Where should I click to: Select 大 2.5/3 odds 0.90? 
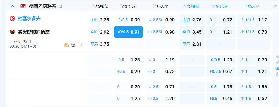pos(161,20)
